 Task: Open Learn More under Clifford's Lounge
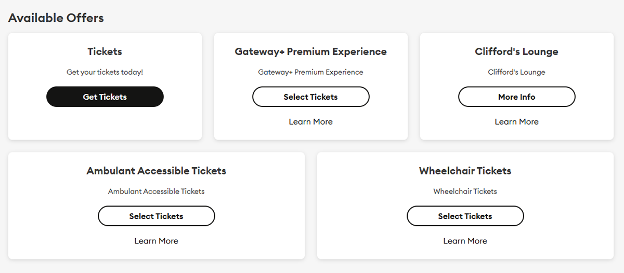pos(516,122)
